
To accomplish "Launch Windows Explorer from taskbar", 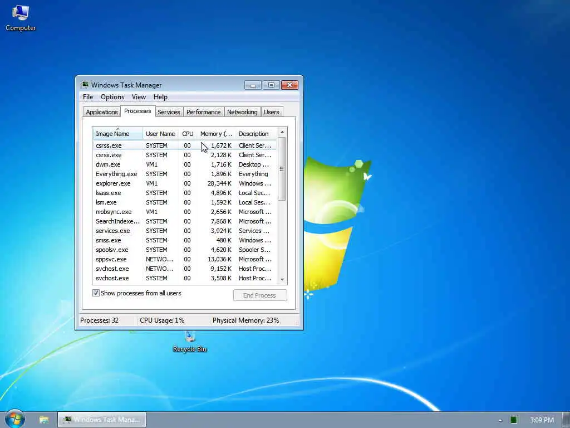I will coord(44,420).
